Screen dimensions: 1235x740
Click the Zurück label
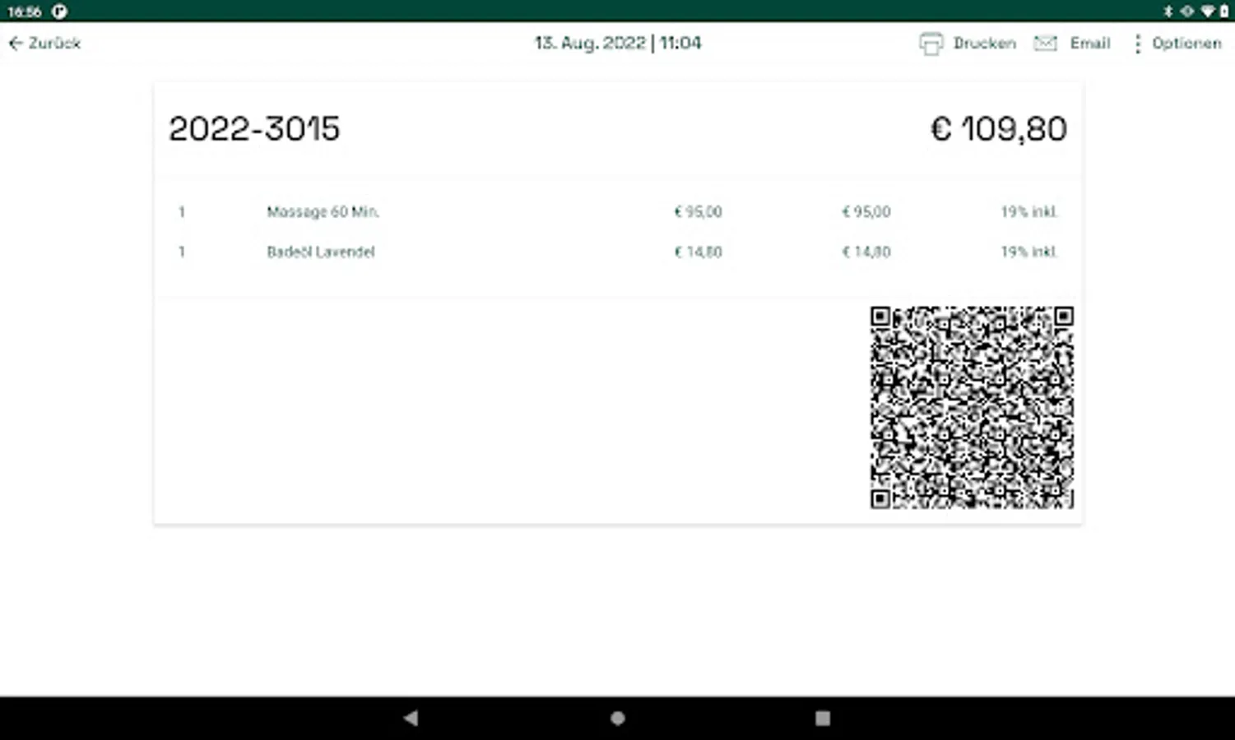point(54,44)
